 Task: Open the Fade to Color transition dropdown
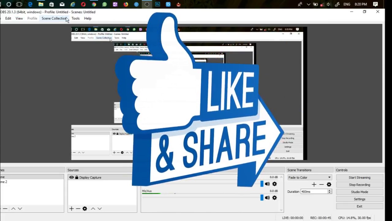(x=310, y=177)
